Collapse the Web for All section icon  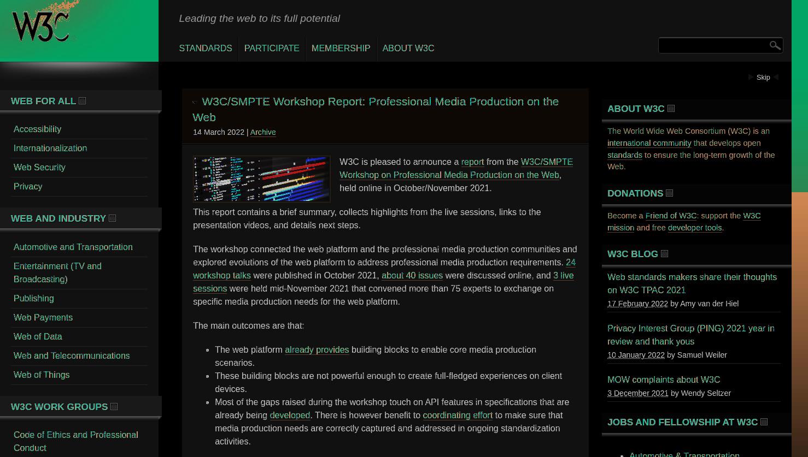[83, 101]
